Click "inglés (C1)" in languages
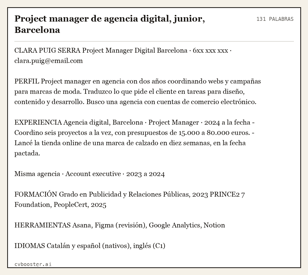This screenshot has height=275, width=308. (x=149, y=246)
